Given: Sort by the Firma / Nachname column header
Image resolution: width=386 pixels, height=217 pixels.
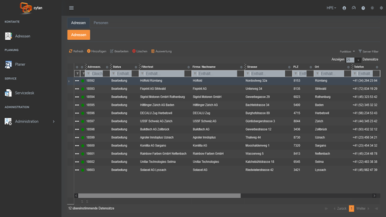Looking at the screenshot, I should 204,67.
